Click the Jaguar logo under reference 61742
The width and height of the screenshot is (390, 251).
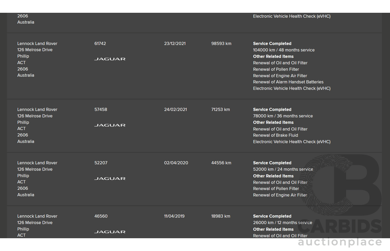click(x=110, y=59)
